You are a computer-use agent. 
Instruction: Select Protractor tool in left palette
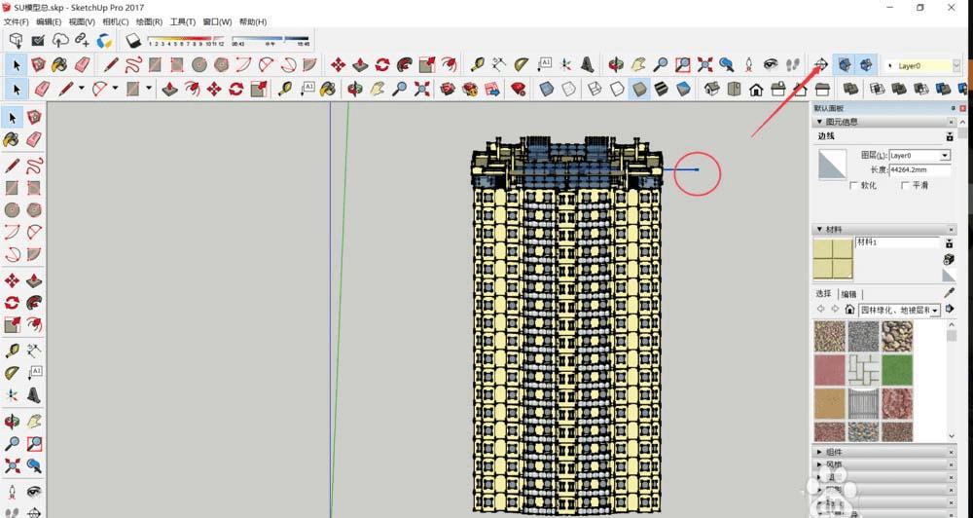[12, 373]
